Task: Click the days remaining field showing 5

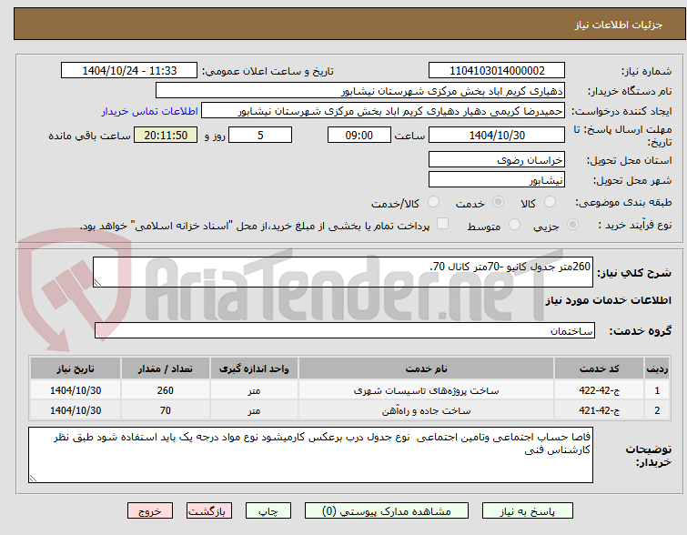Action: pos(260,135)
